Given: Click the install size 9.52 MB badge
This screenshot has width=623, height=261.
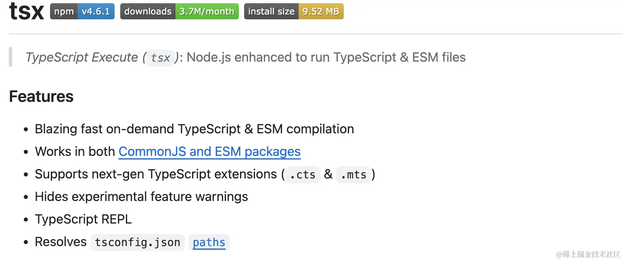Looking at the screenshot, I should tap(293, 11).
